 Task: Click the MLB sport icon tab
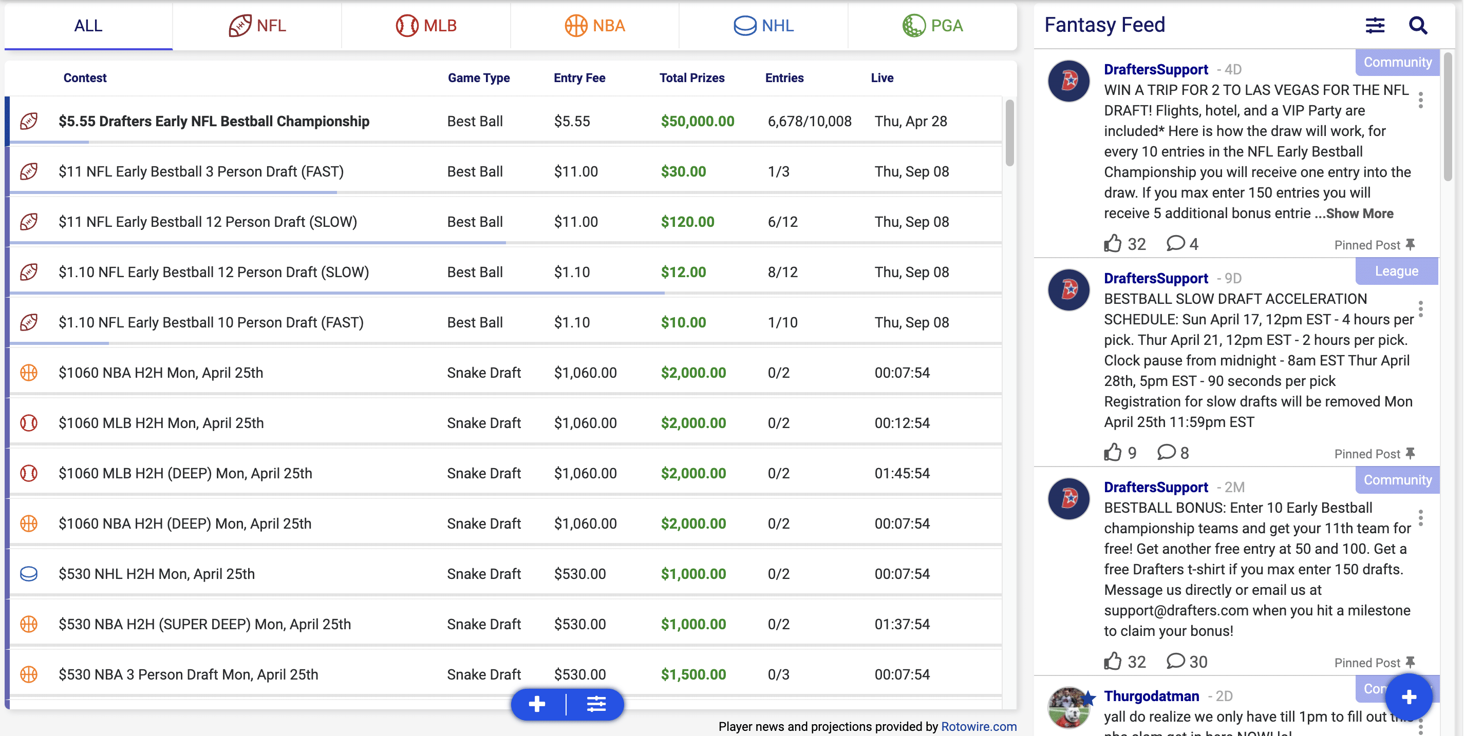pos(426,25)
